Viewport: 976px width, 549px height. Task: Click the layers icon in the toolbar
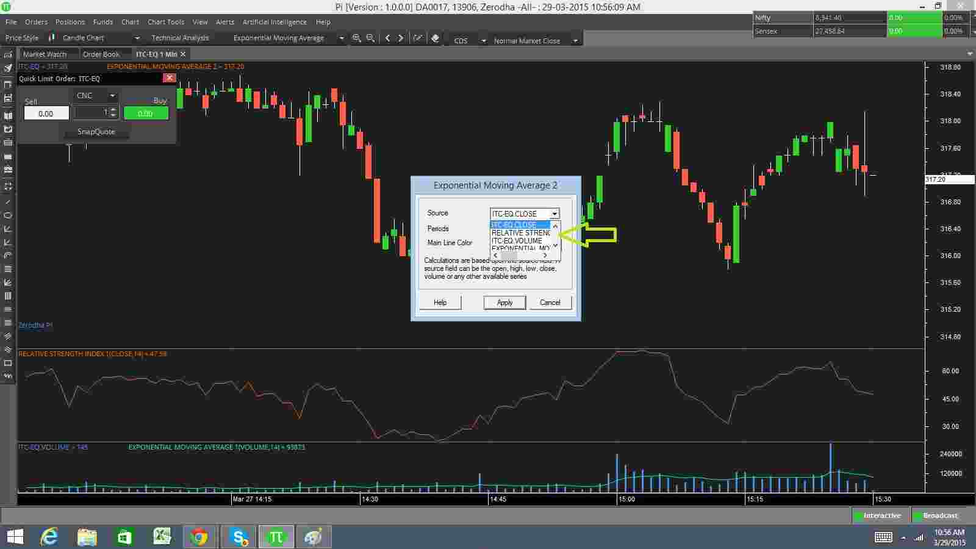click(435, 38)
